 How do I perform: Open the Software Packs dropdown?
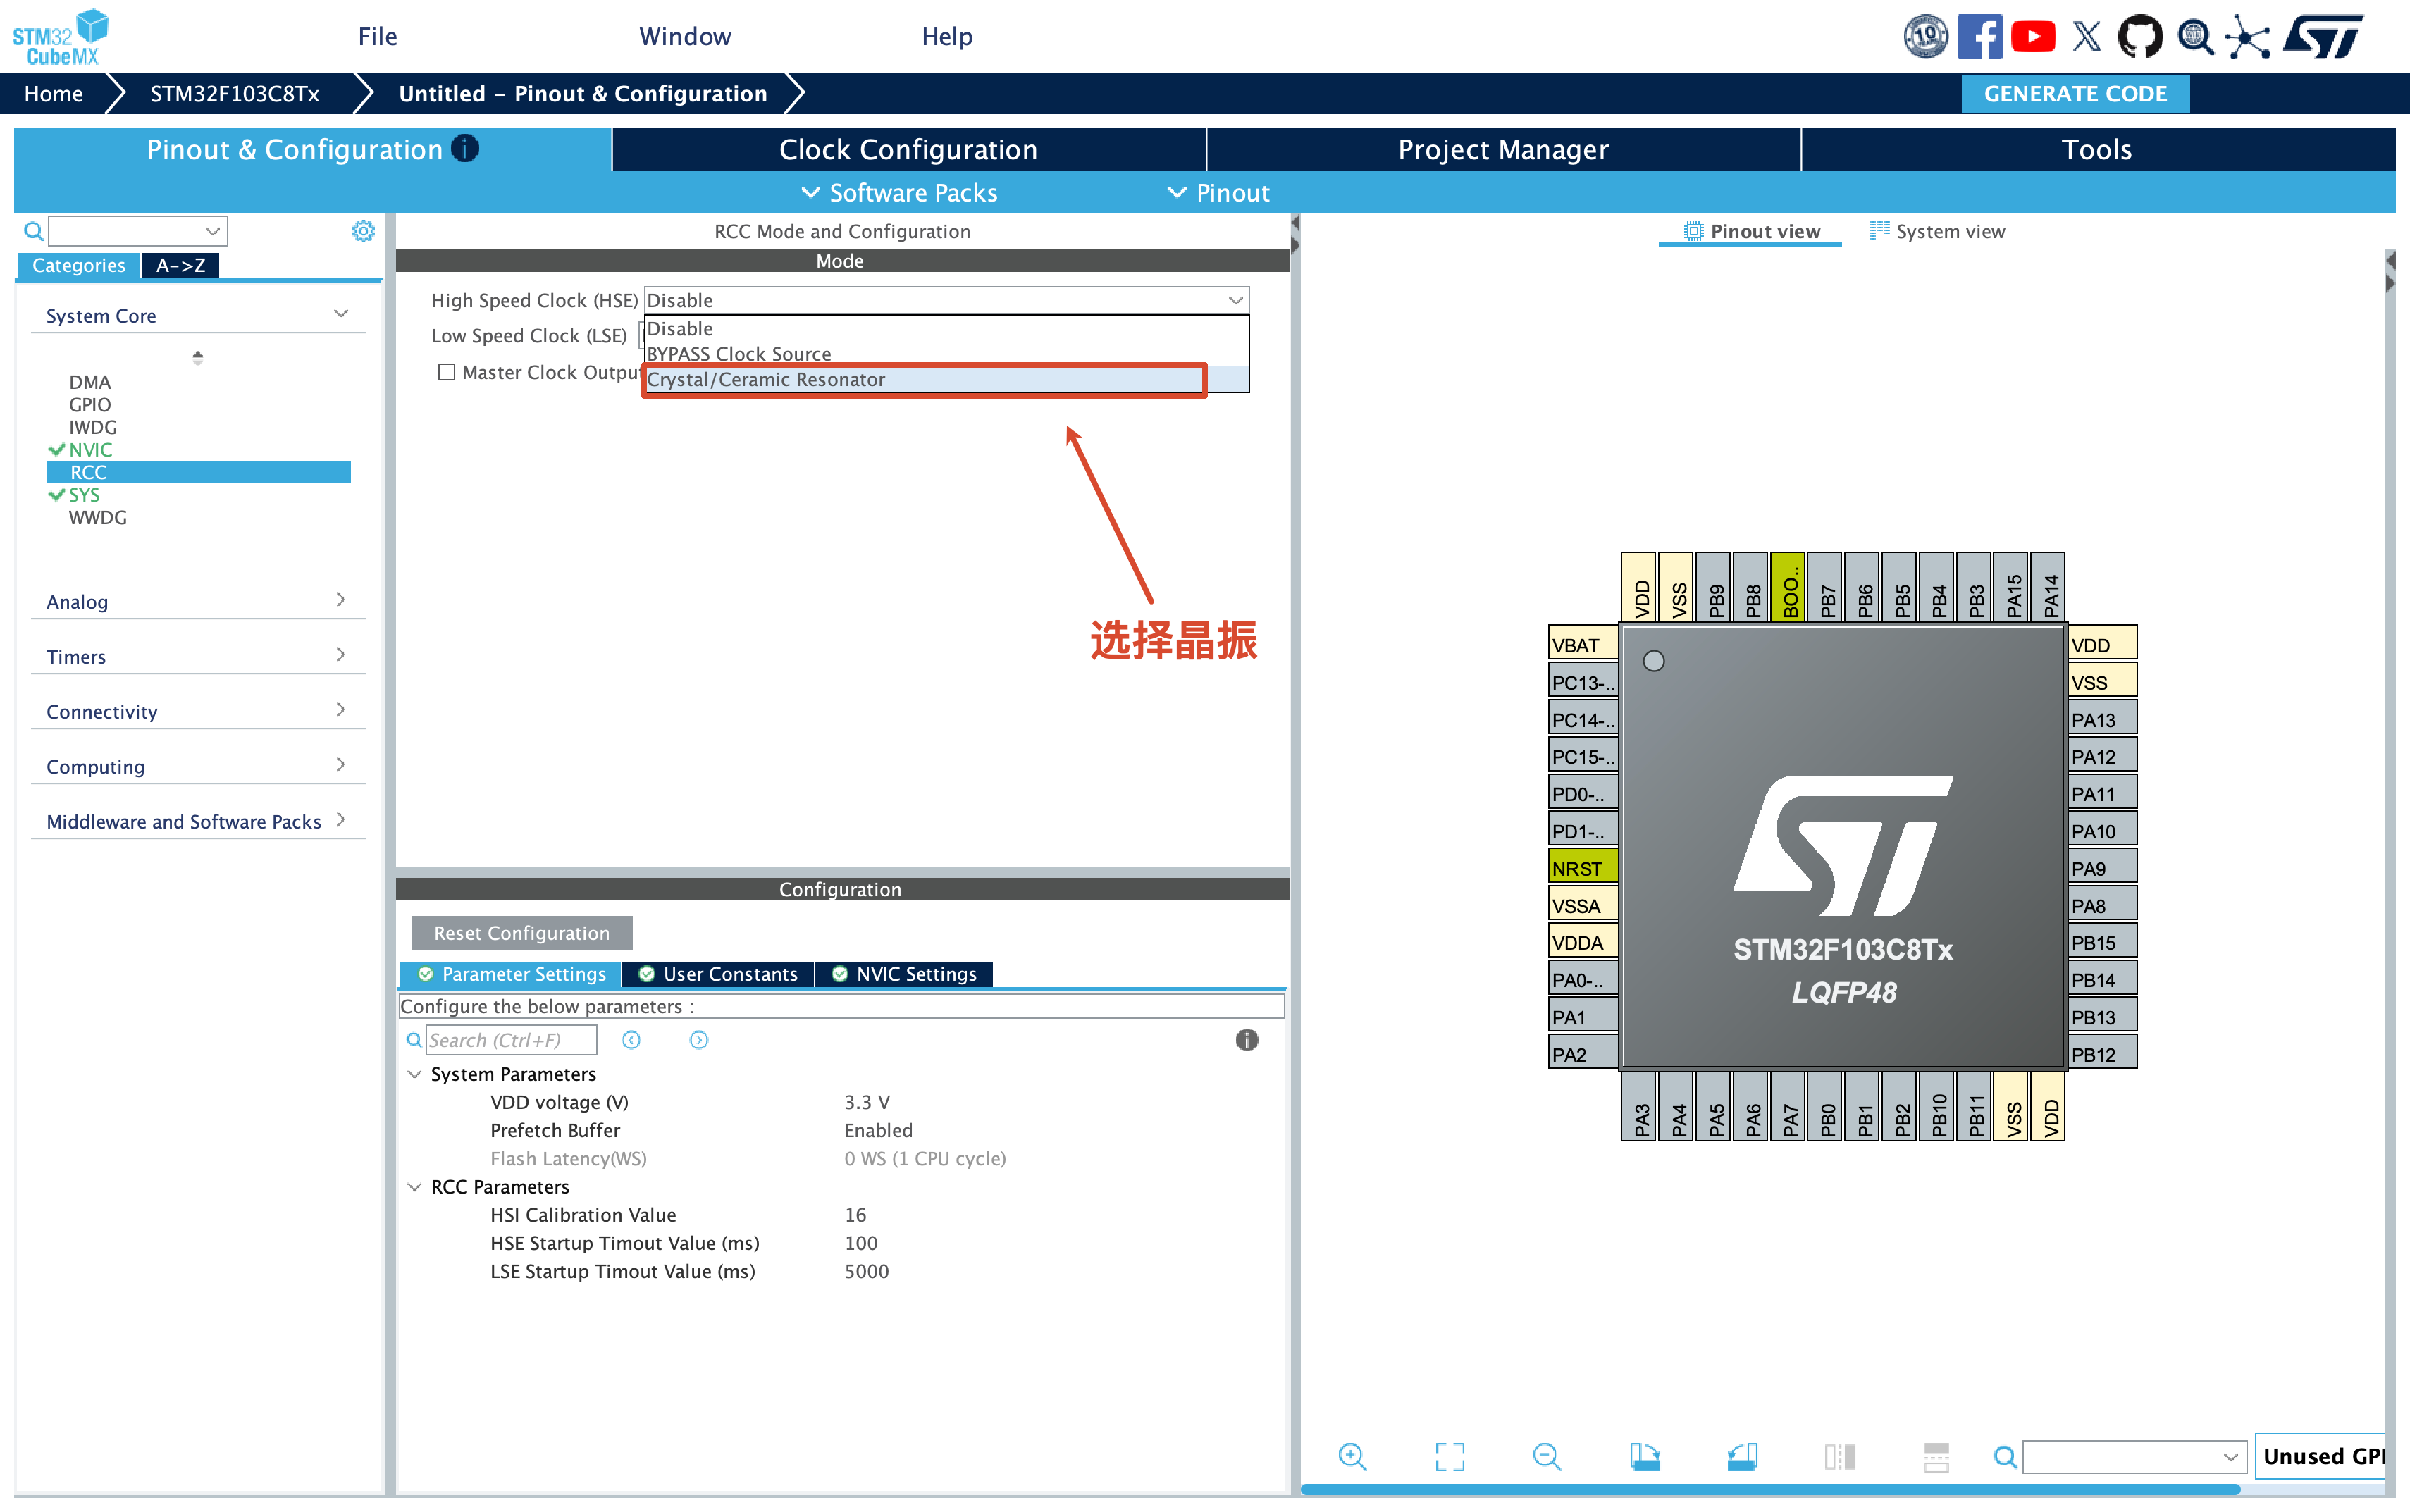(x=899, y=192)
